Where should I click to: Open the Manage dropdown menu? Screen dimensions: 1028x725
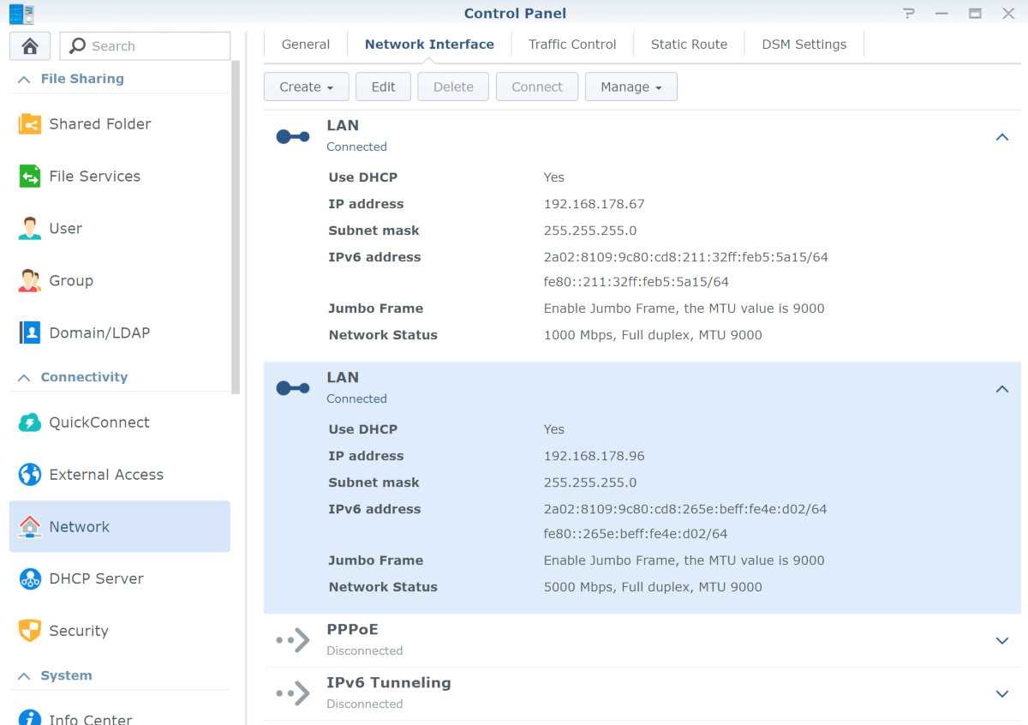point(631,87)
